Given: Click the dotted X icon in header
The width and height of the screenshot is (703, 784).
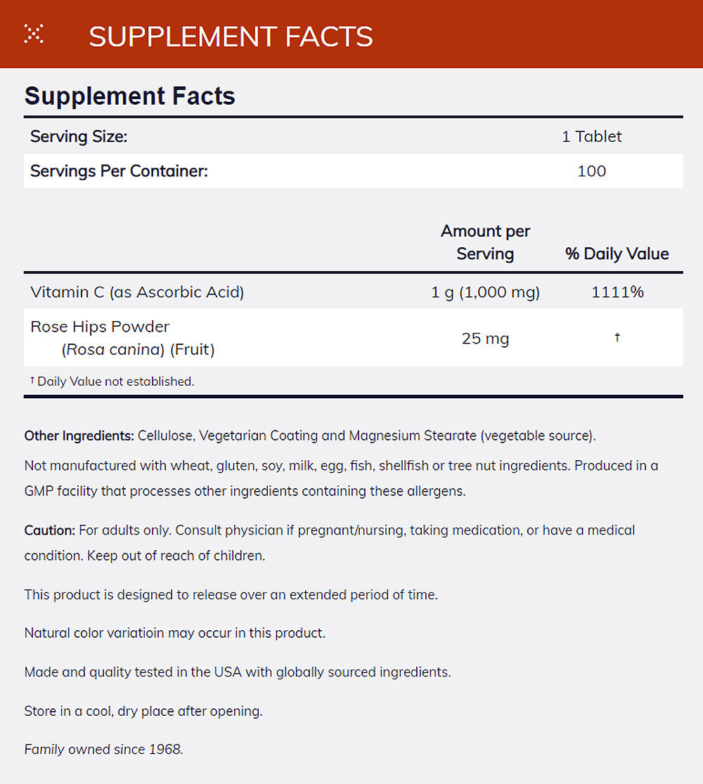Looking at the screenshot, I should point(33,33).
